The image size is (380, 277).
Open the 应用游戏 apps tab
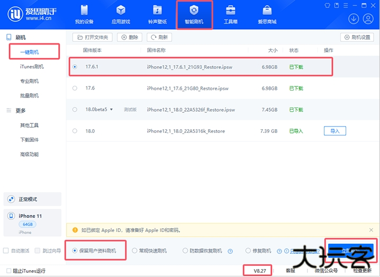(121, 14)
